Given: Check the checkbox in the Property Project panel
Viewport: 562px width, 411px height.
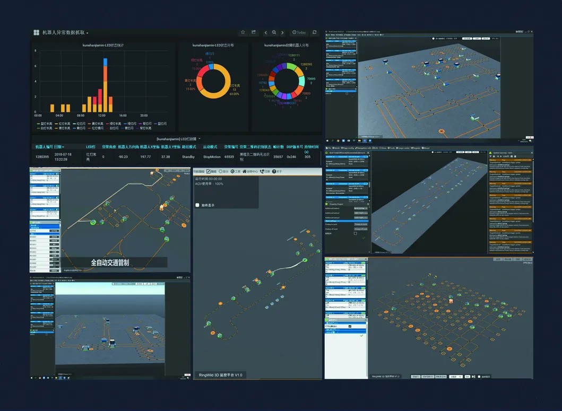Looking at the screenshot, I should coord(356,233).
